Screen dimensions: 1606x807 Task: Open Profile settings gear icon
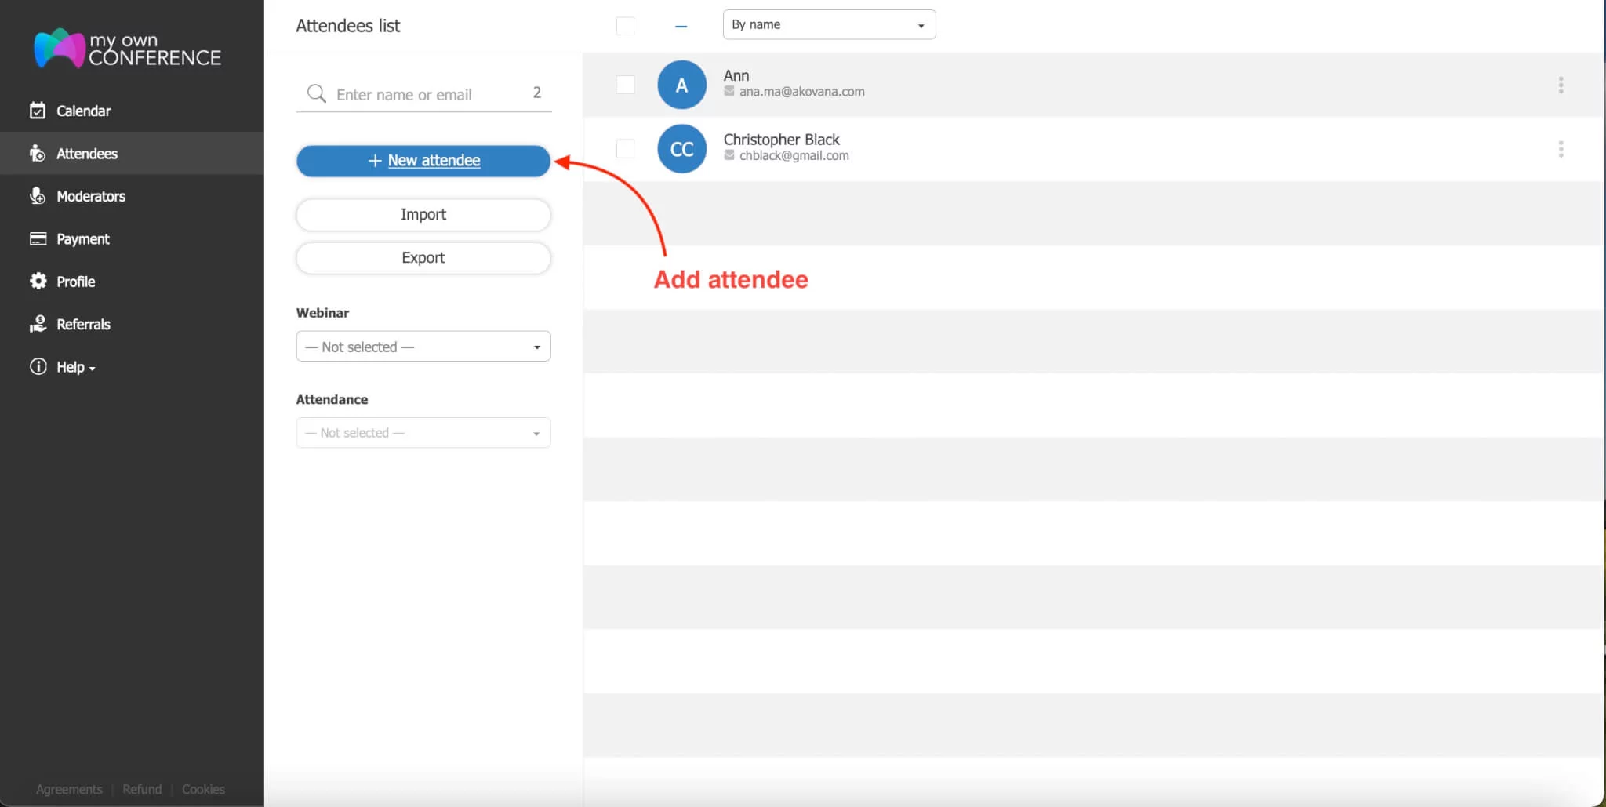[38, 281]
